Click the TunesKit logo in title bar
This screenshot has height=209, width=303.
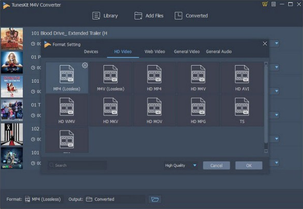pyautogui.click(x=6, y=5)
